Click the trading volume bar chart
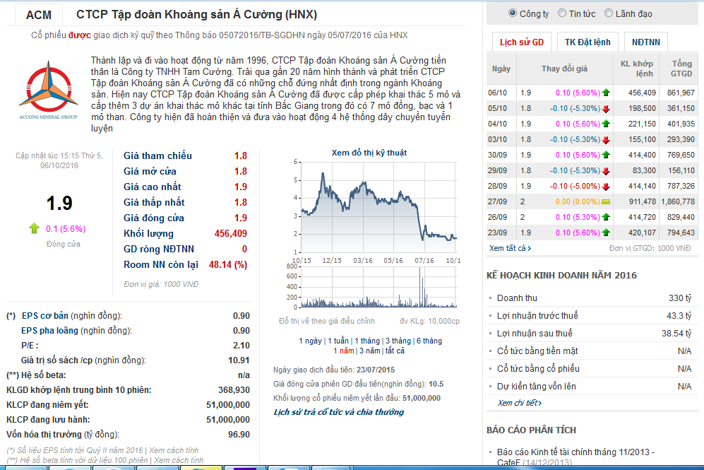 pyautogui.click(x=379, y=287)
